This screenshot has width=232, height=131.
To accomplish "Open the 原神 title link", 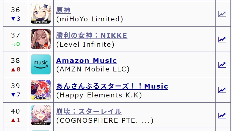I will tap(63, 10).
